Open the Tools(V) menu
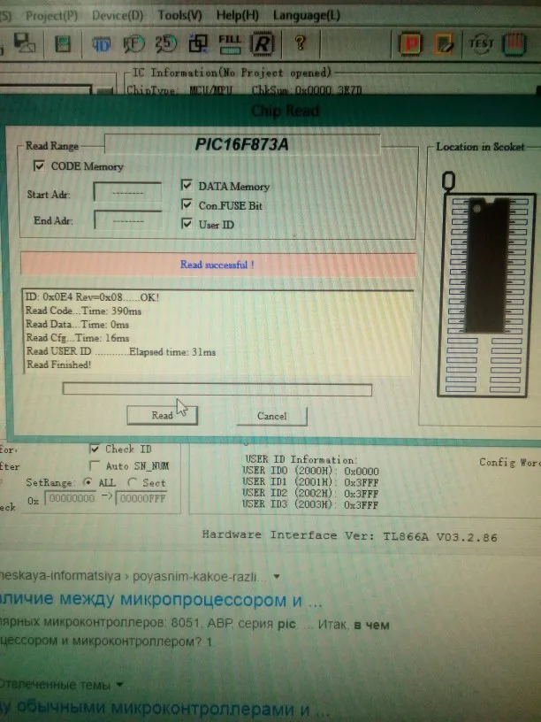This screenshot has width=541, height=722. coord(179,16)
